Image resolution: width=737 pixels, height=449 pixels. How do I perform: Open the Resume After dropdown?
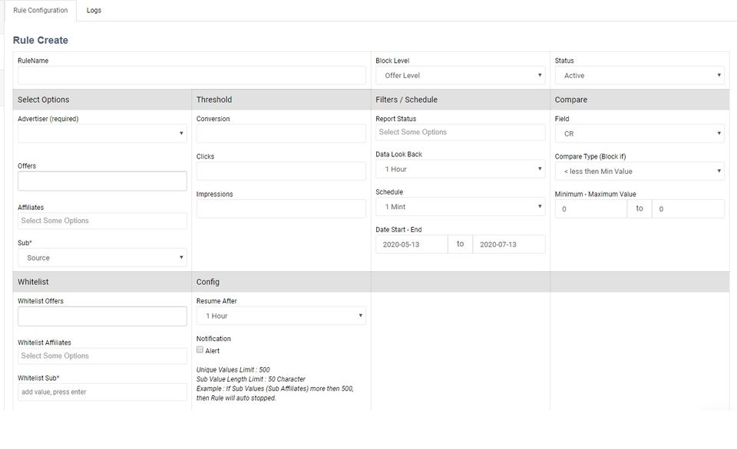281,316
